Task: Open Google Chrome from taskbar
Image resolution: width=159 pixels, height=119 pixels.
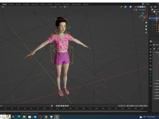Action: 46,117
